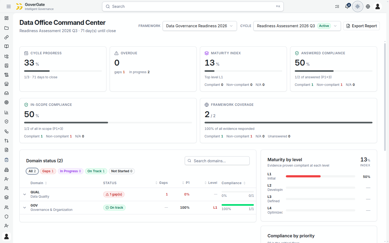This screenshot has height=243, width=389.
Task: Open notifications bell with badge 4
Action: coord(347,6)
